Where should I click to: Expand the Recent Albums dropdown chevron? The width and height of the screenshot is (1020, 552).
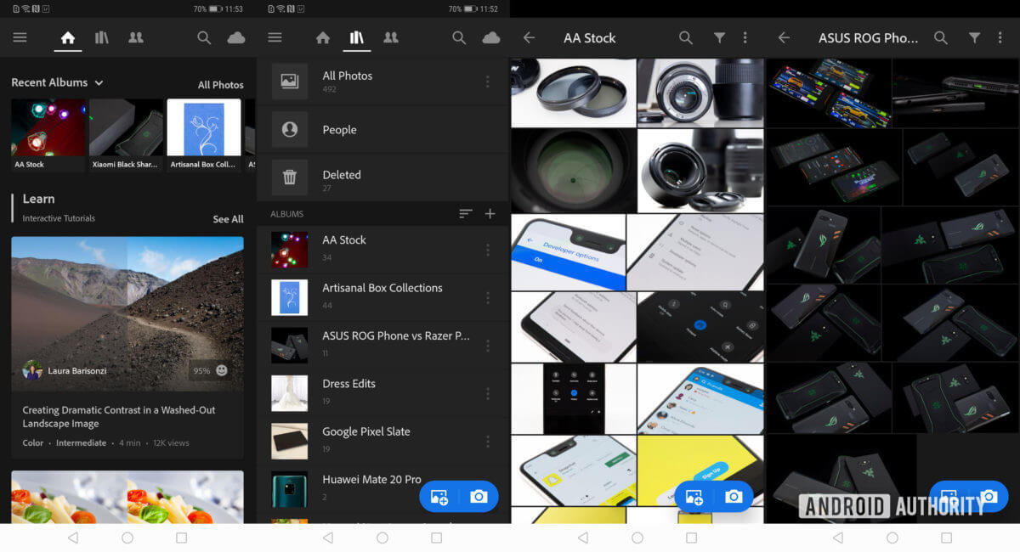99,83
